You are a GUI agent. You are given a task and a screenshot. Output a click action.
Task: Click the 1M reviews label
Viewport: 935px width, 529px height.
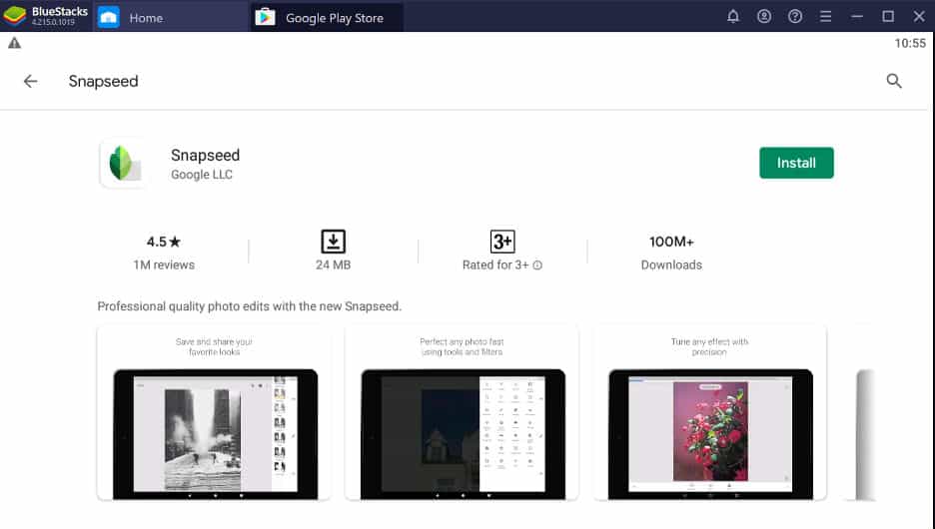[164, 265]
